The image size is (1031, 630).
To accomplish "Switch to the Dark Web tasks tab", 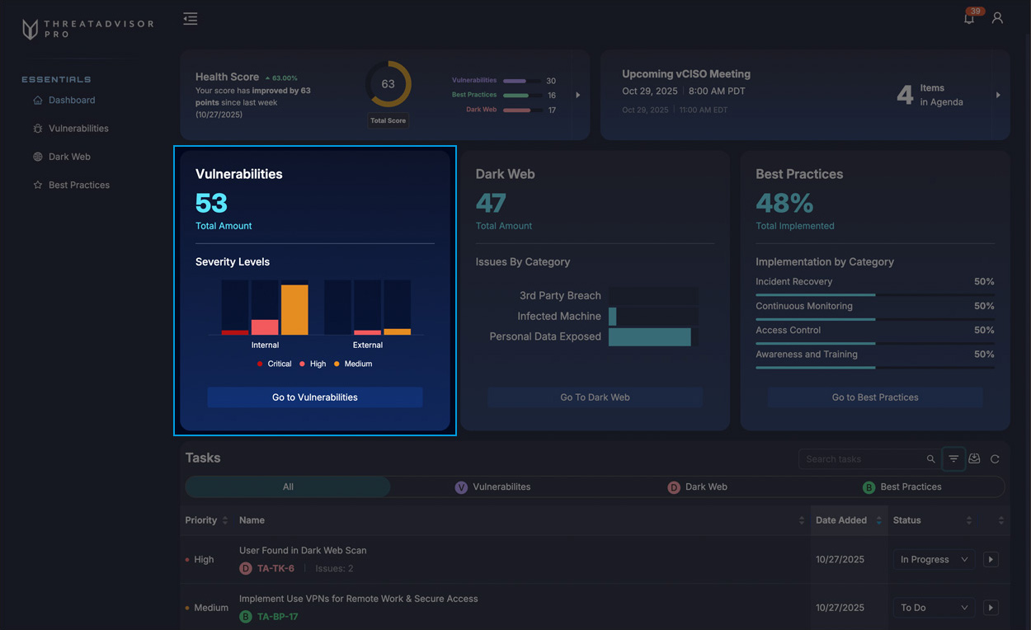I will (x=698, y=487).
